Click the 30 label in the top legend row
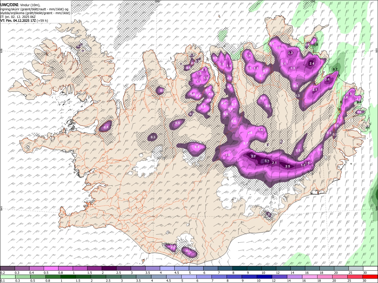Image resolution: width=378 pixels, height=283 pixels. click(365, 273)
